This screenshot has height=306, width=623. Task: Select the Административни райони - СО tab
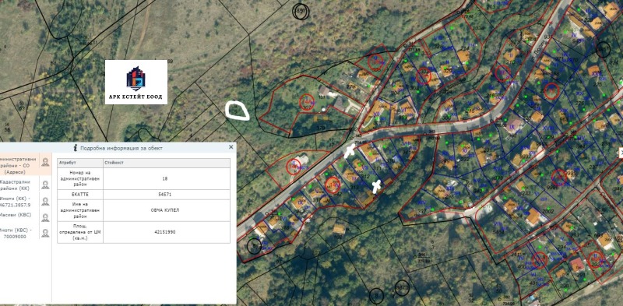(19, 164)
